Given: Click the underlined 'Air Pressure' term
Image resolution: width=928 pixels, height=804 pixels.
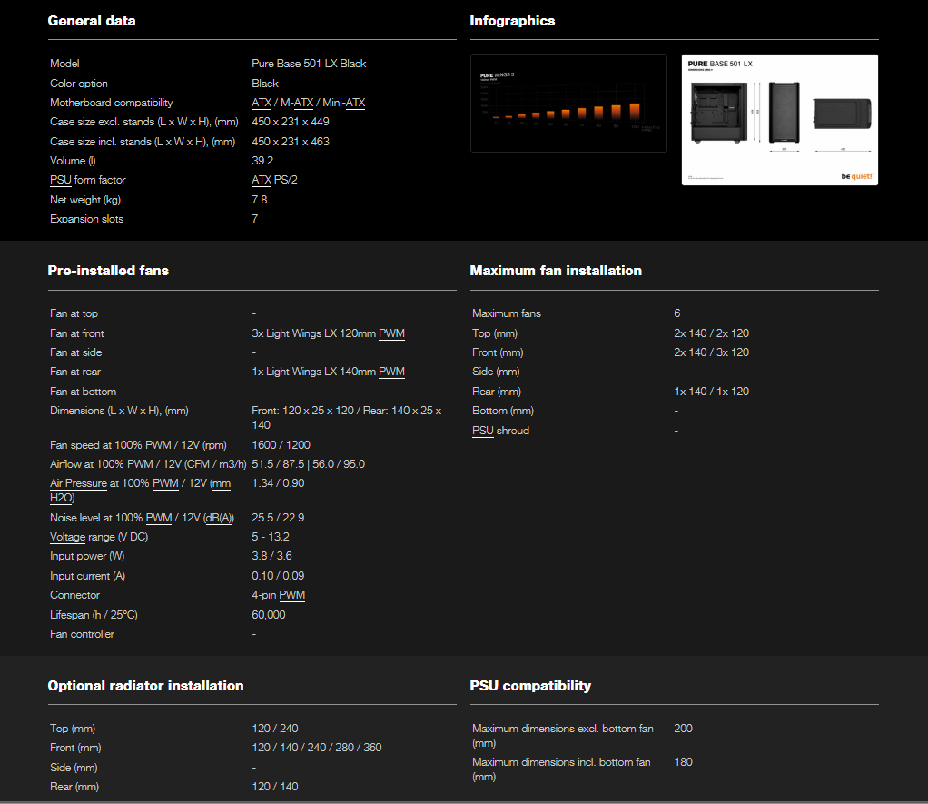Looking at the screenshot, I should click(78, 483).
